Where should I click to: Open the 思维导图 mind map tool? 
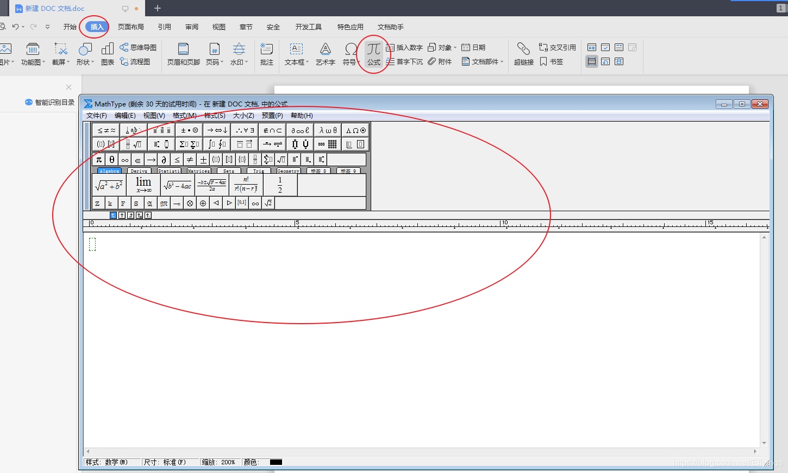(x=138, y=47)
